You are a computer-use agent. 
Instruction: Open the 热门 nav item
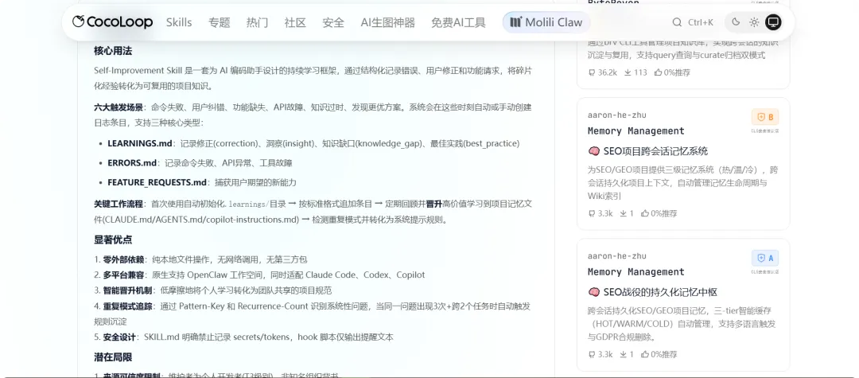coord(257,22)
